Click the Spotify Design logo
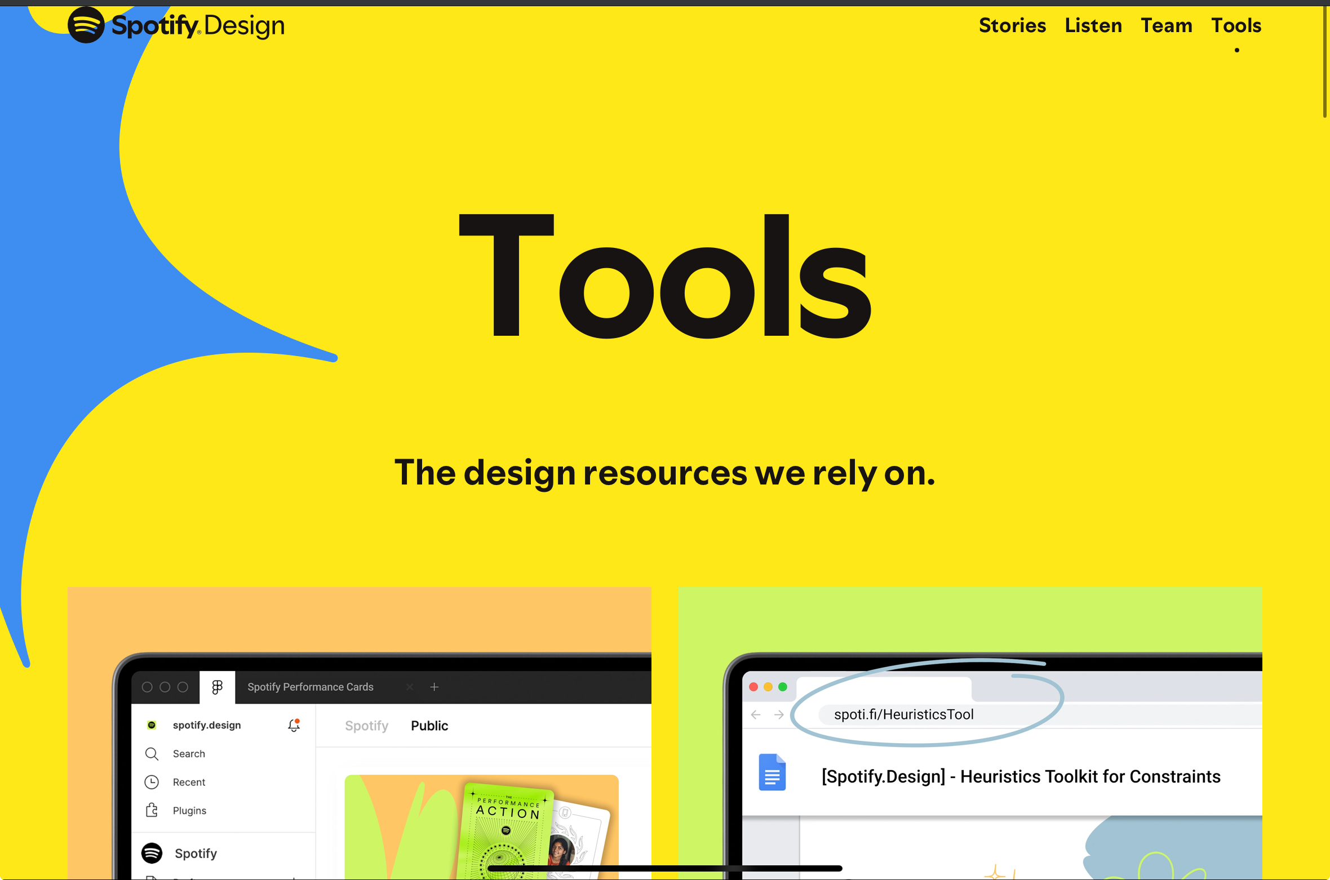This screenshot has width=1330, height=880. (176, 25)
